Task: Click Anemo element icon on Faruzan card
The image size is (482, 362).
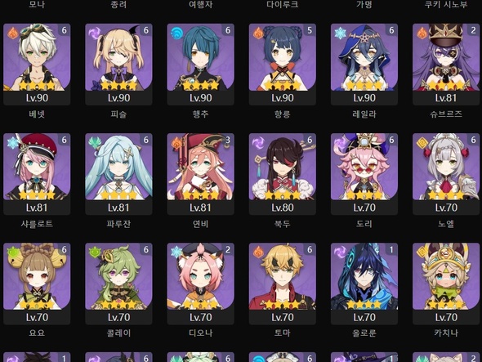Action: click(x=95, y=142)
